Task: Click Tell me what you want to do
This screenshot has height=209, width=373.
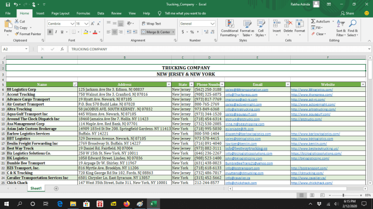Action: point(185,13)
